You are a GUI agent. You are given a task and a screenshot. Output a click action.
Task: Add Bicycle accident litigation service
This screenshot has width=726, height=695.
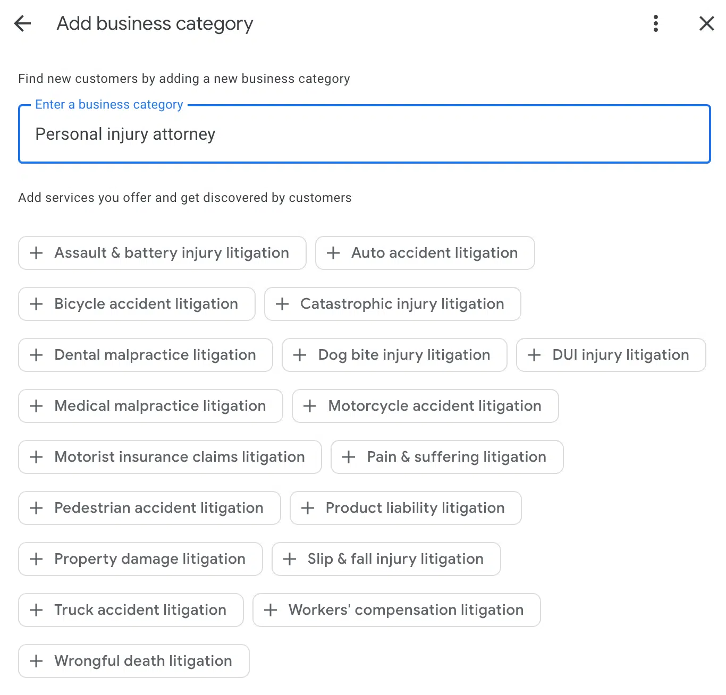137,304
